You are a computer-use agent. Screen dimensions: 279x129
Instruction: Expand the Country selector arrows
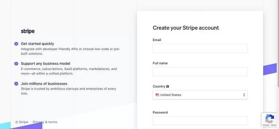(244, 95)
